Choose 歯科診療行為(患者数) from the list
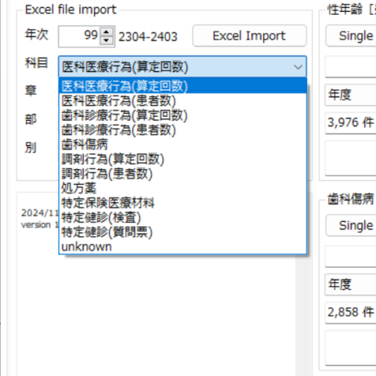 click(183, 130)
